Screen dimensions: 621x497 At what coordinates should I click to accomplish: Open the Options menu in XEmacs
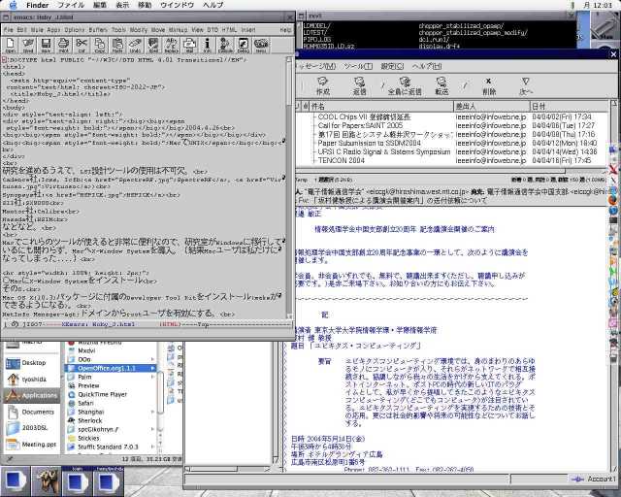pos(74,30)
